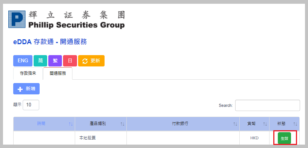Click the green 生效 status button

(284, 138)
